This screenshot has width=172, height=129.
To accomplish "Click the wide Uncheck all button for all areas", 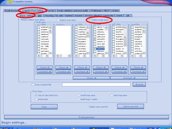I will 129,78.
